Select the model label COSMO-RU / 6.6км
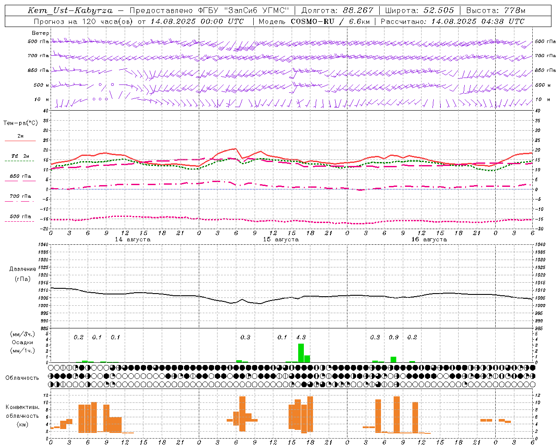558x446 pixels. 330,21
